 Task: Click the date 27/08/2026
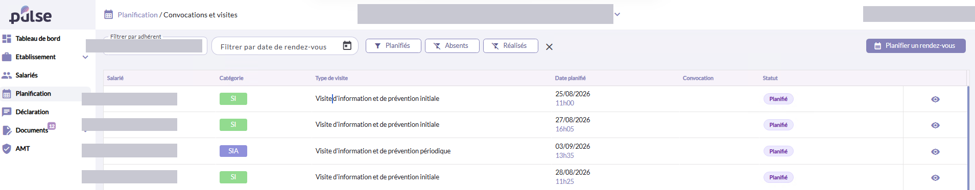(x=573, y=120)
